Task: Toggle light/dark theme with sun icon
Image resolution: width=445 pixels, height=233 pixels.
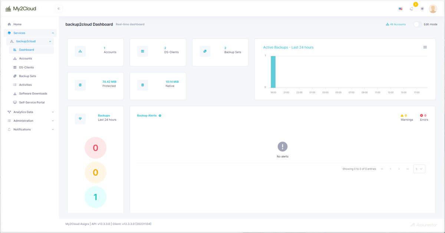Action: click(422, 8)
